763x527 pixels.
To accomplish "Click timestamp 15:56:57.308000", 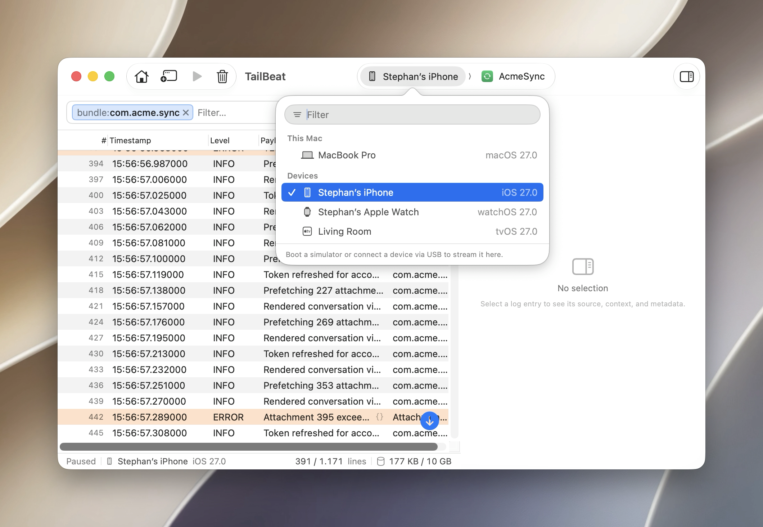I will [x=149, y=433].
